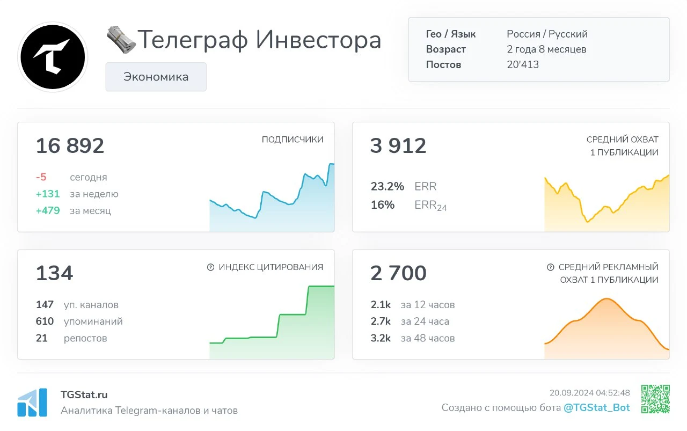This screenshot has height=431, width=687.
Task: Click the subscriber count 16 892
Action: click(70, 145)
